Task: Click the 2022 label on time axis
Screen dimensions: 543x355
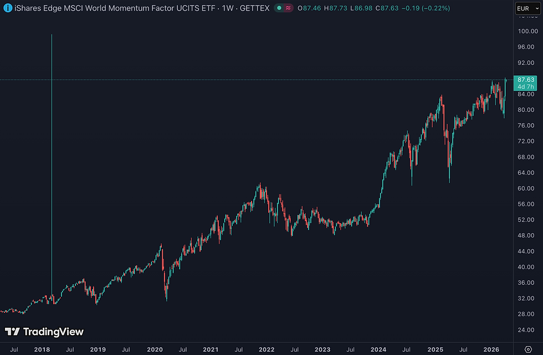Action: (x=267, y=349)
